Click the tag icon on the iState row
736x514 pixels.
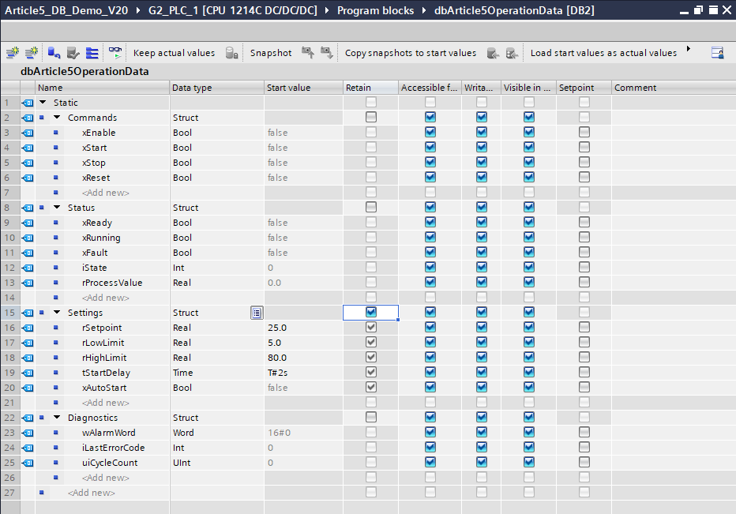coord(28,268)
